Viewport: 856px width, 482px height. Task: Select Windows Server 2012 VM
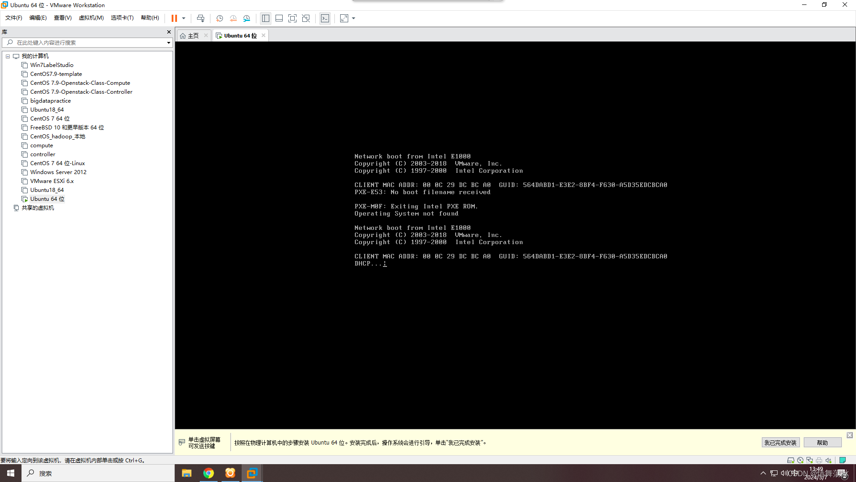coord(58,172)
